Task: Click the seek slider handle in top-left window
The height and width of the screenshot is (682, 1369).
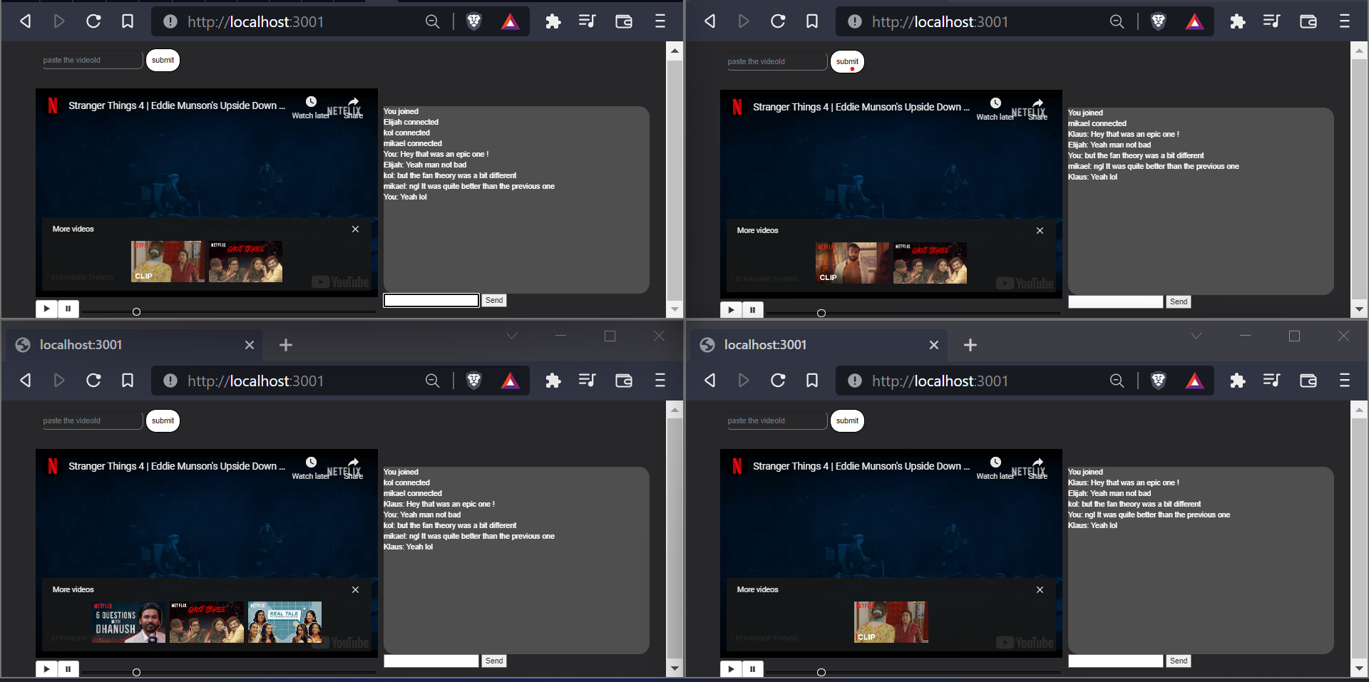Action: 136,312
